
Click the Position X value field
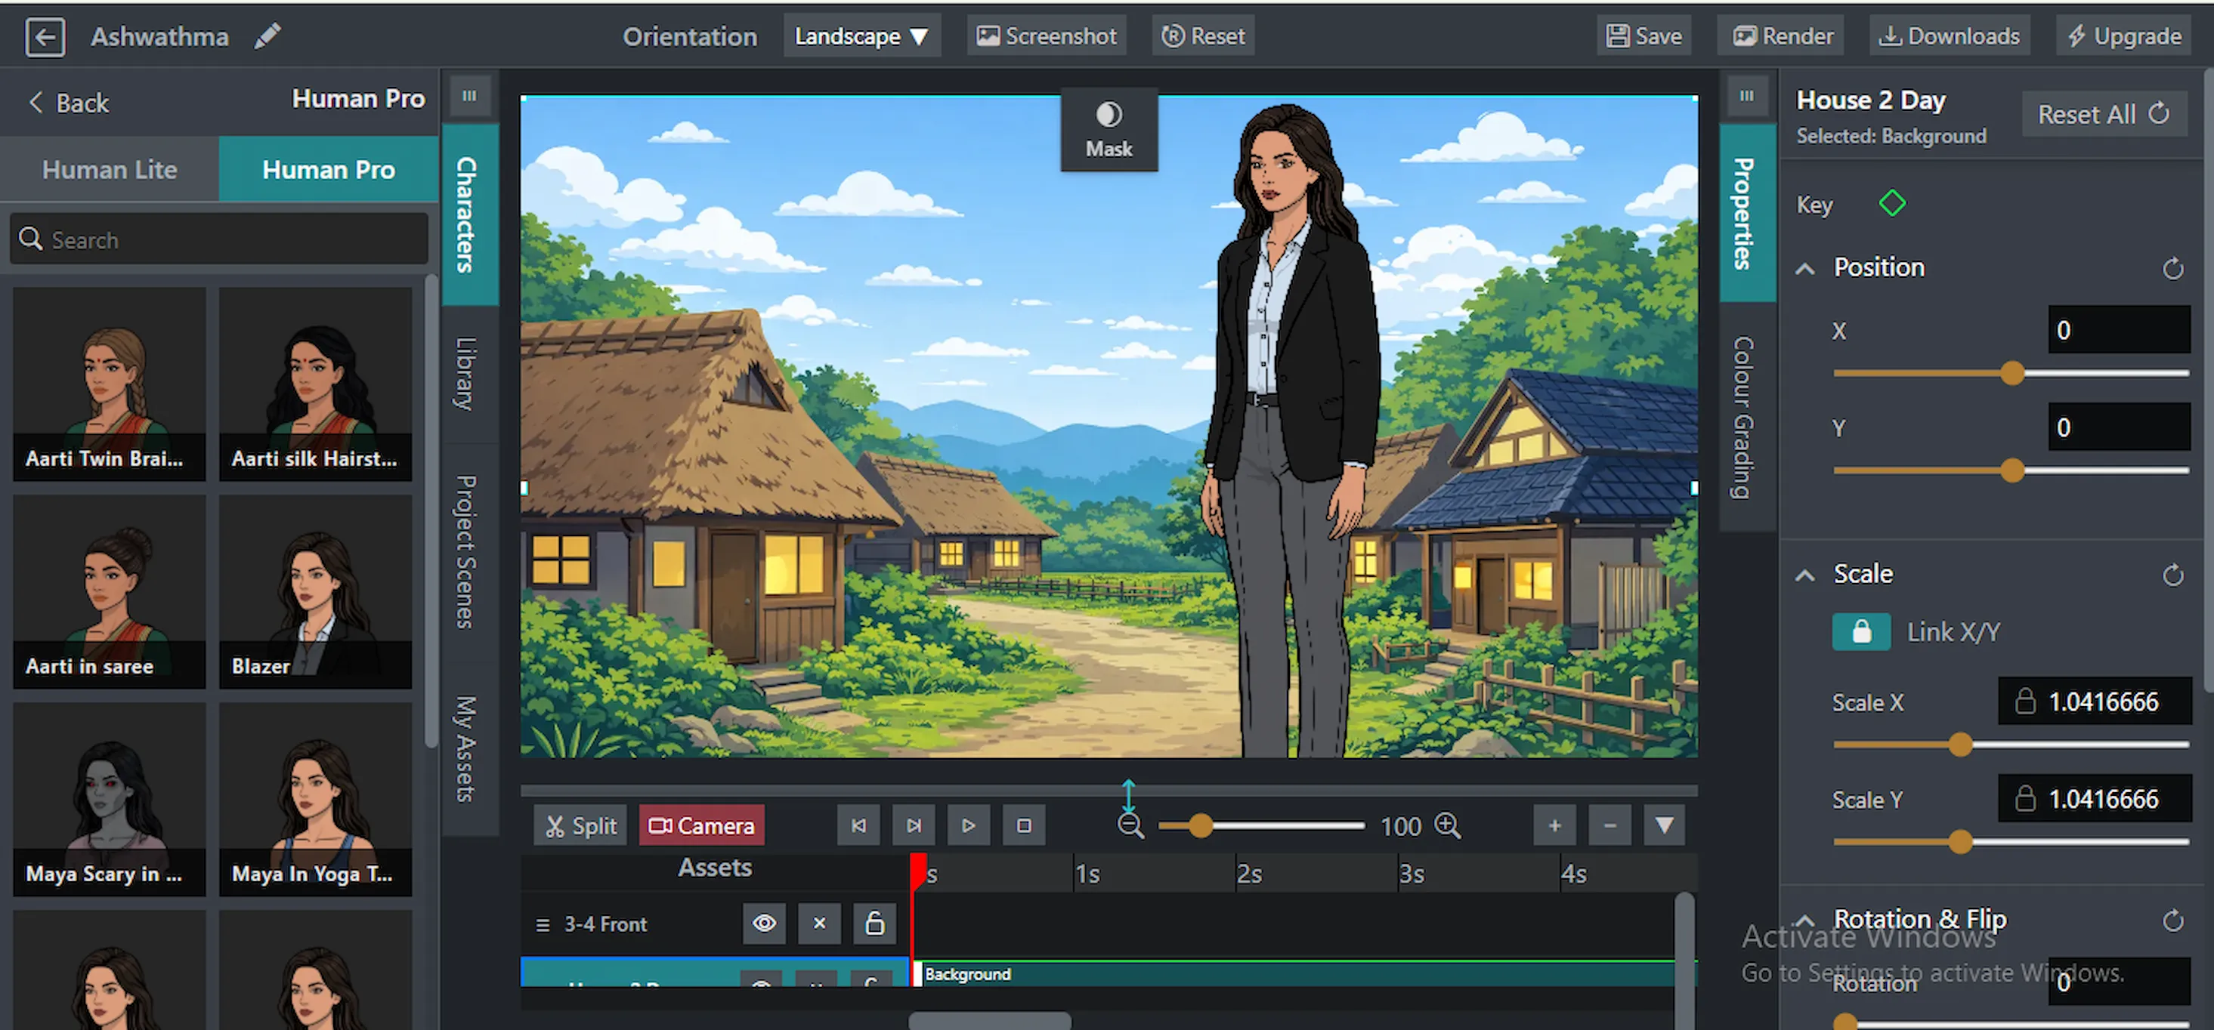[2119, 329]
